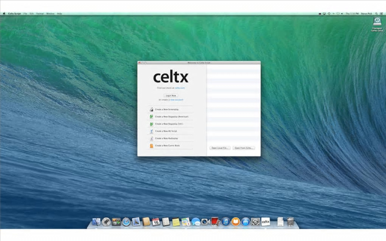Viewport: 386px width, 241px height.
Task: Click Open From Celtx button
Action: pyautogui.click(x=244, y=148)
